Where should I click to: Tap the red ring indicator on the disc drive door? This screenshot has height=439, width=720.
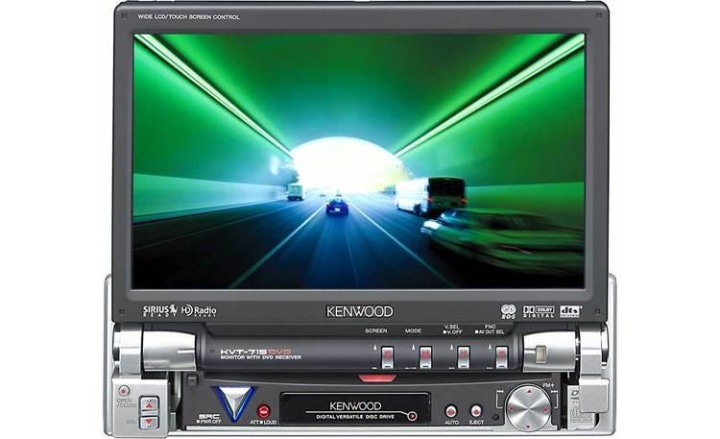coord(413,416)
